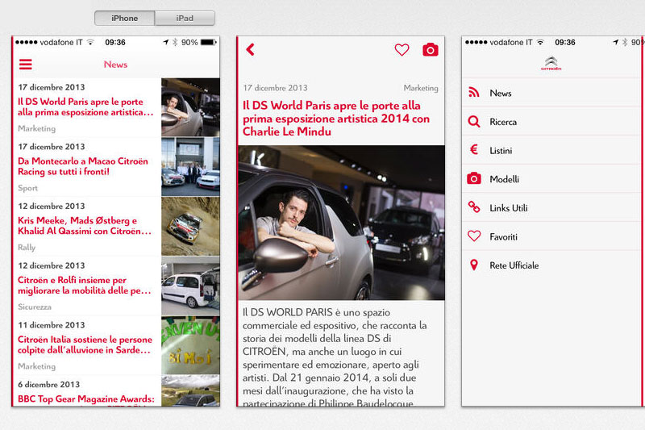Switch to the iPad tab
This screenshot has width=645, height=430.
point(185,18)
